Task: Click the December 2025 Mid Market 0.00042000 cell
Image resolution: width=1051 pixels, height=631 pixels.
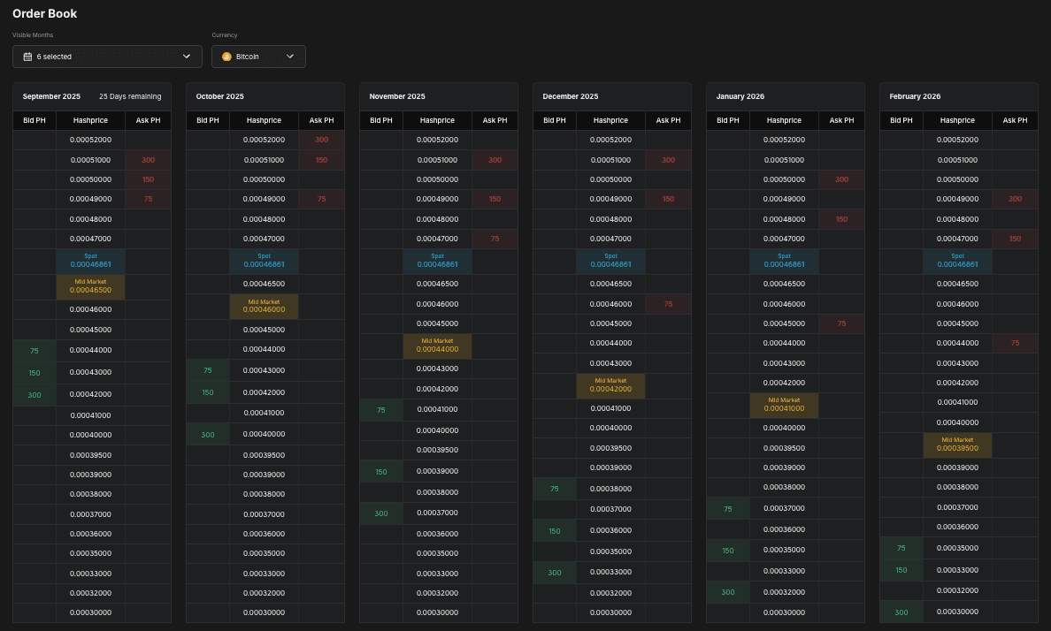Action: [x=610, y=386]
